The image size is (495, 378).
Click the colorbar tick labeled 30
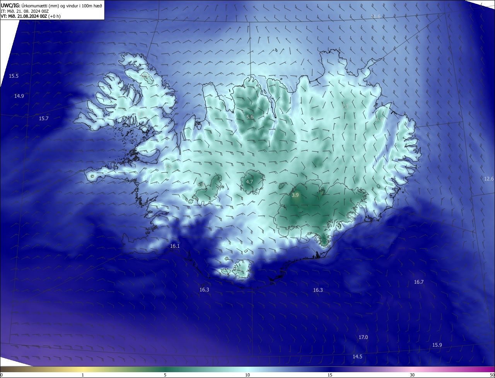412,375
